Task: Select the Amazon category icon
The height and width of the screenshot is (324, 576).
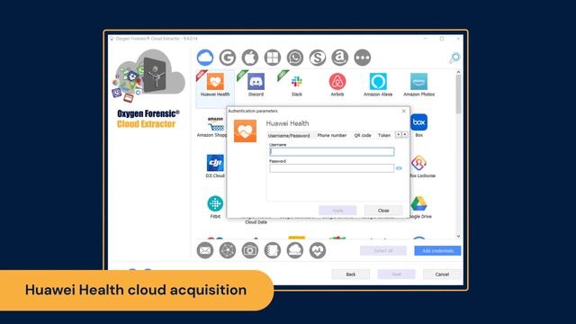Action: coord(340,58)
